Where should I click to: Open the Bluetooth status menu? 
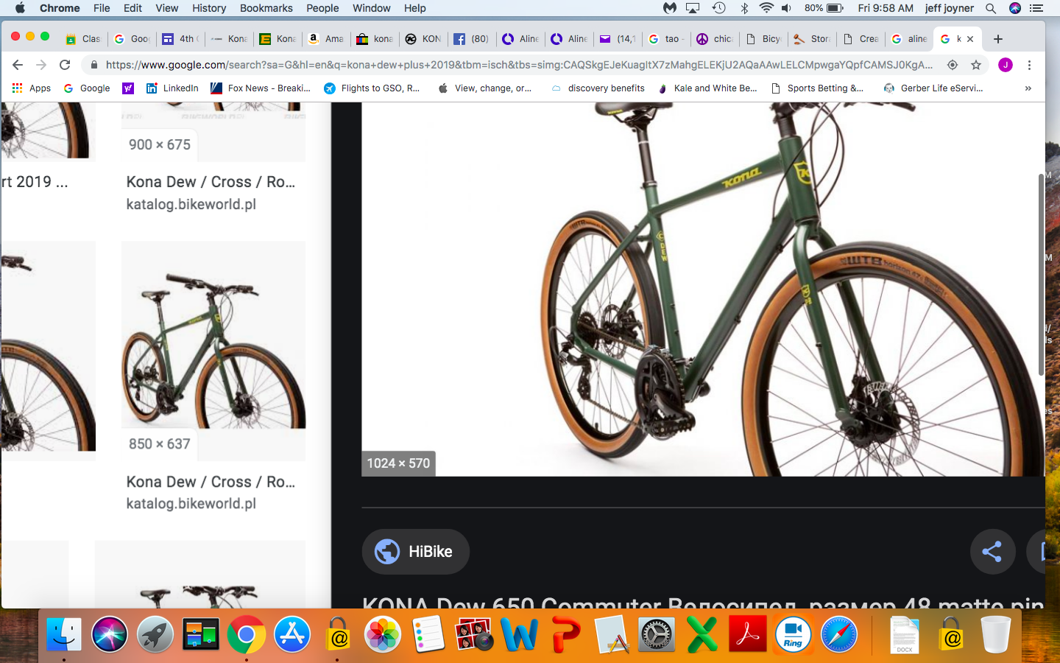(744, 8)
